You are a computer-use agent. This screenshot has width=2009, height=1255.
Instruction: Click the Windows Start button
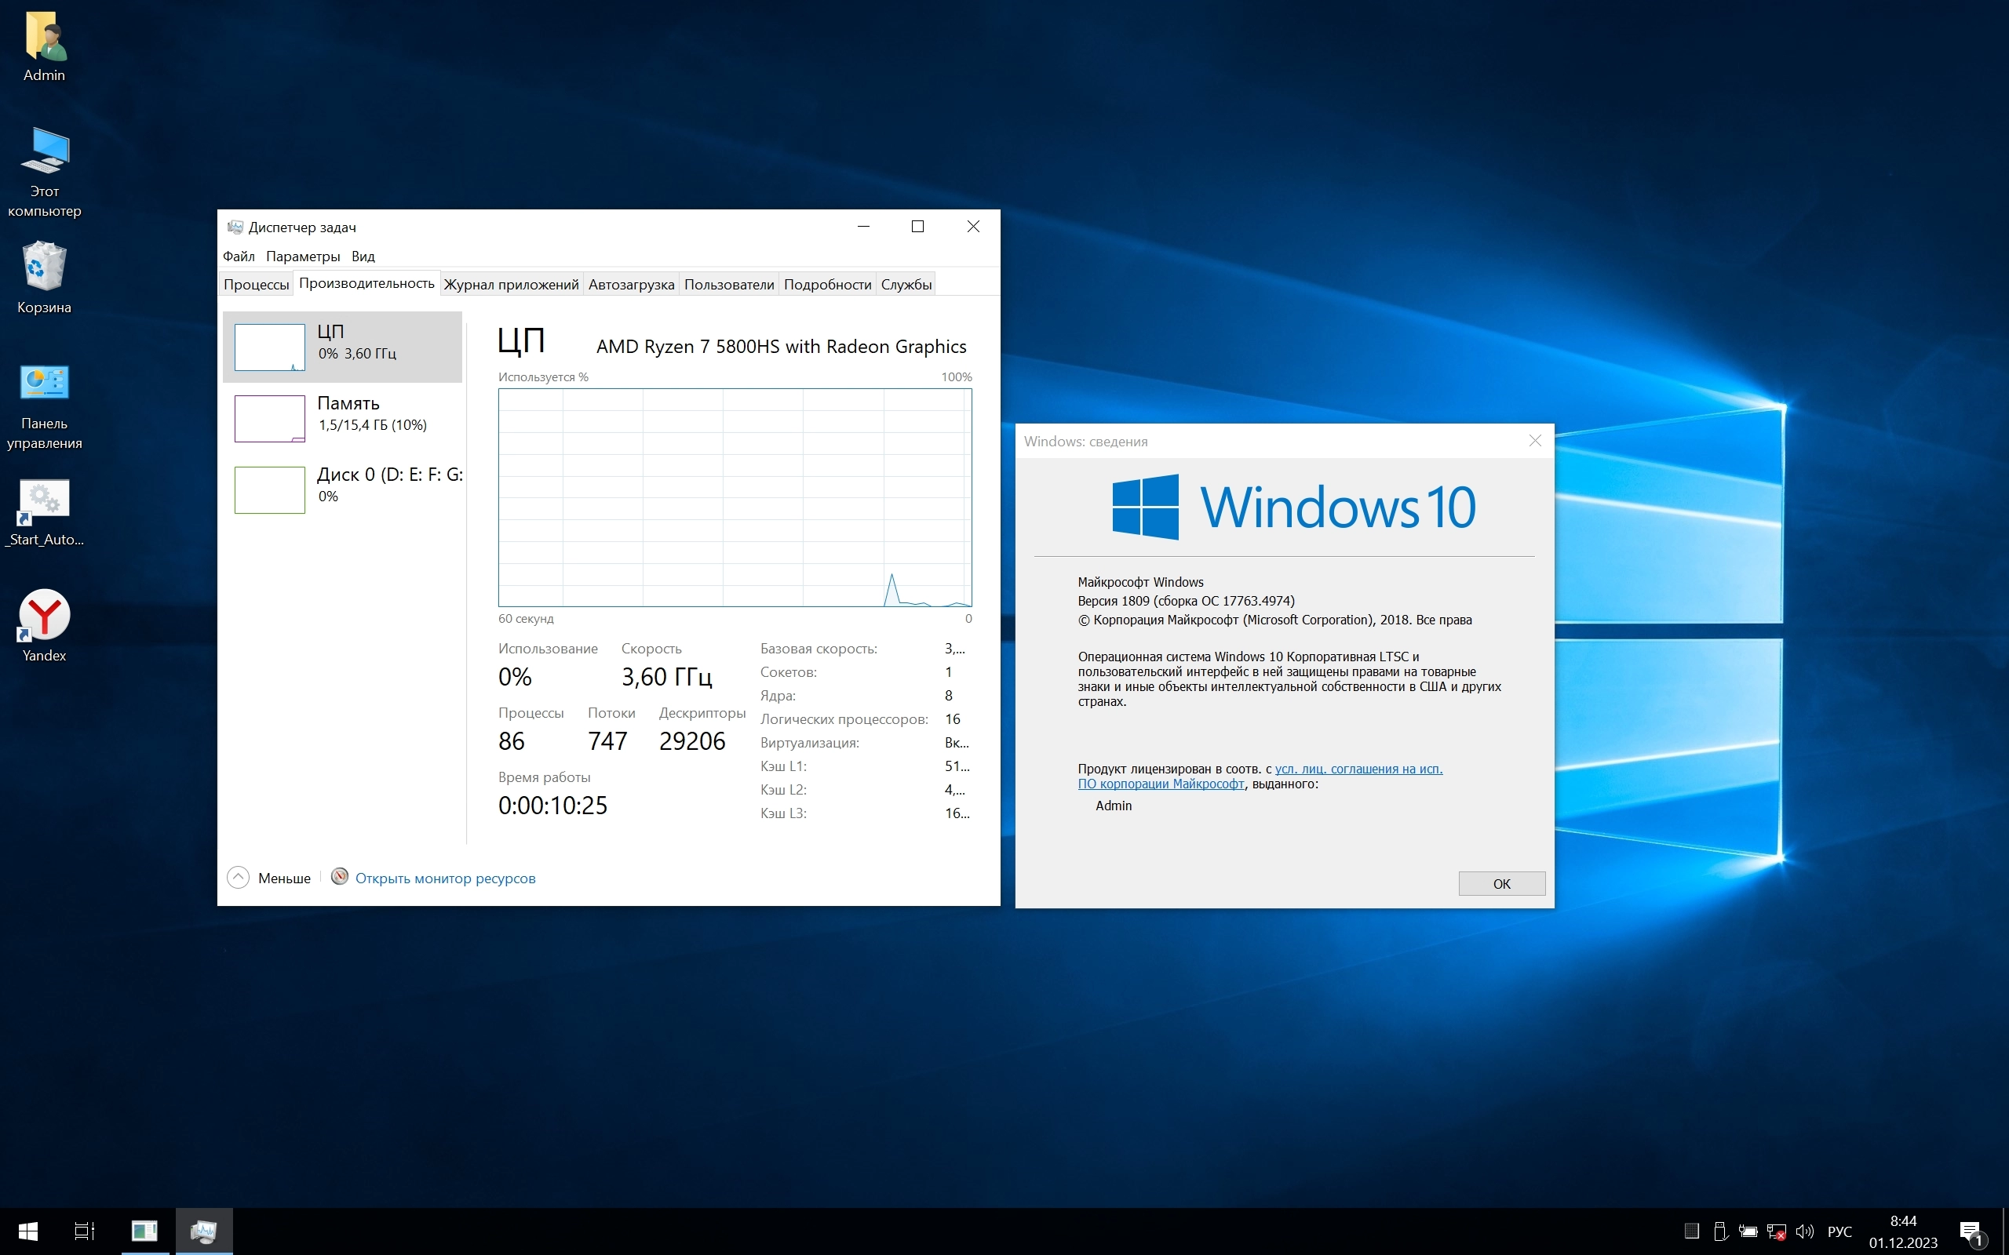[27, 1231]
